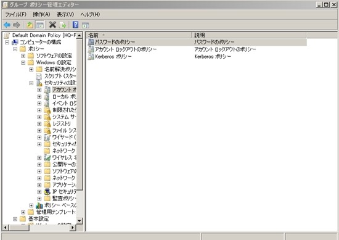Click the Default Domain Policy scroll icon
This screenshot has width=339, height=240.
pyautogui.click(x=7, y=35)
